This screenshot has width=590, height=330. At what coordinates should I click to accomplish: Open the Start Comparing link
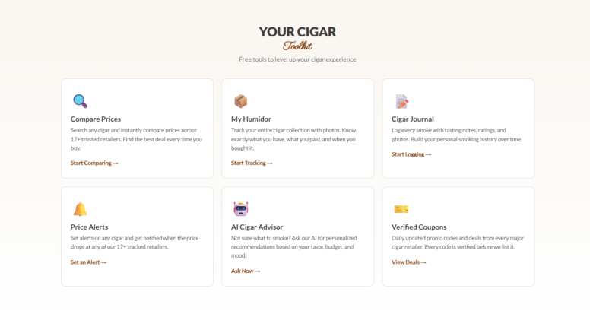pos(94,163)
